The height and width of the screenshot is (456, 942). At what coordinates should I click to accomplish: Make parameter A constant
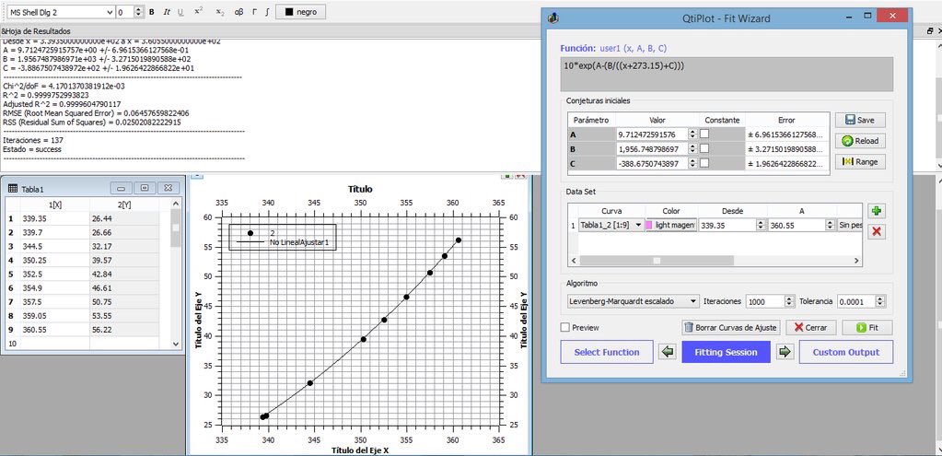704,134
